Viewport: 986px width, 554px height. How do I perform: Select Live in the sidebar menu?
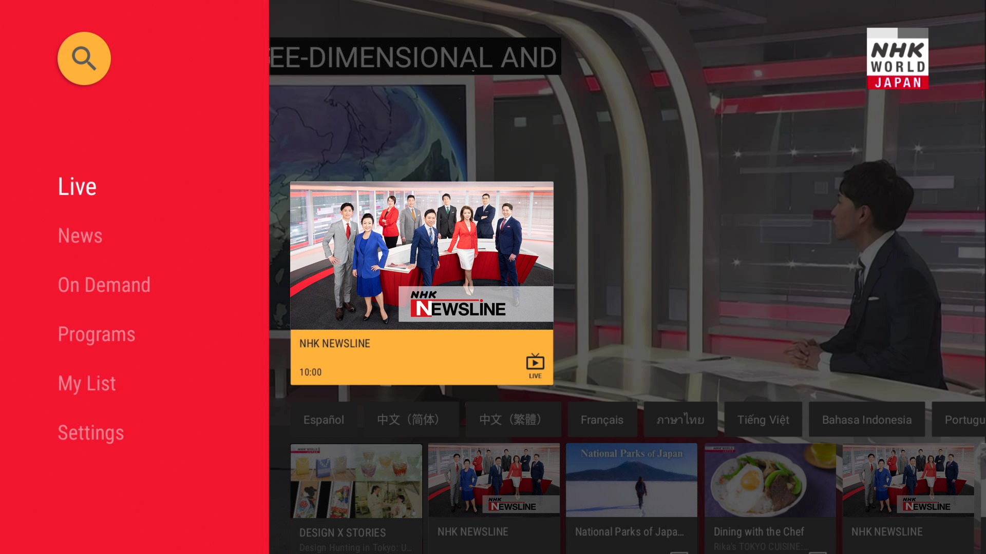coord(77,186)
